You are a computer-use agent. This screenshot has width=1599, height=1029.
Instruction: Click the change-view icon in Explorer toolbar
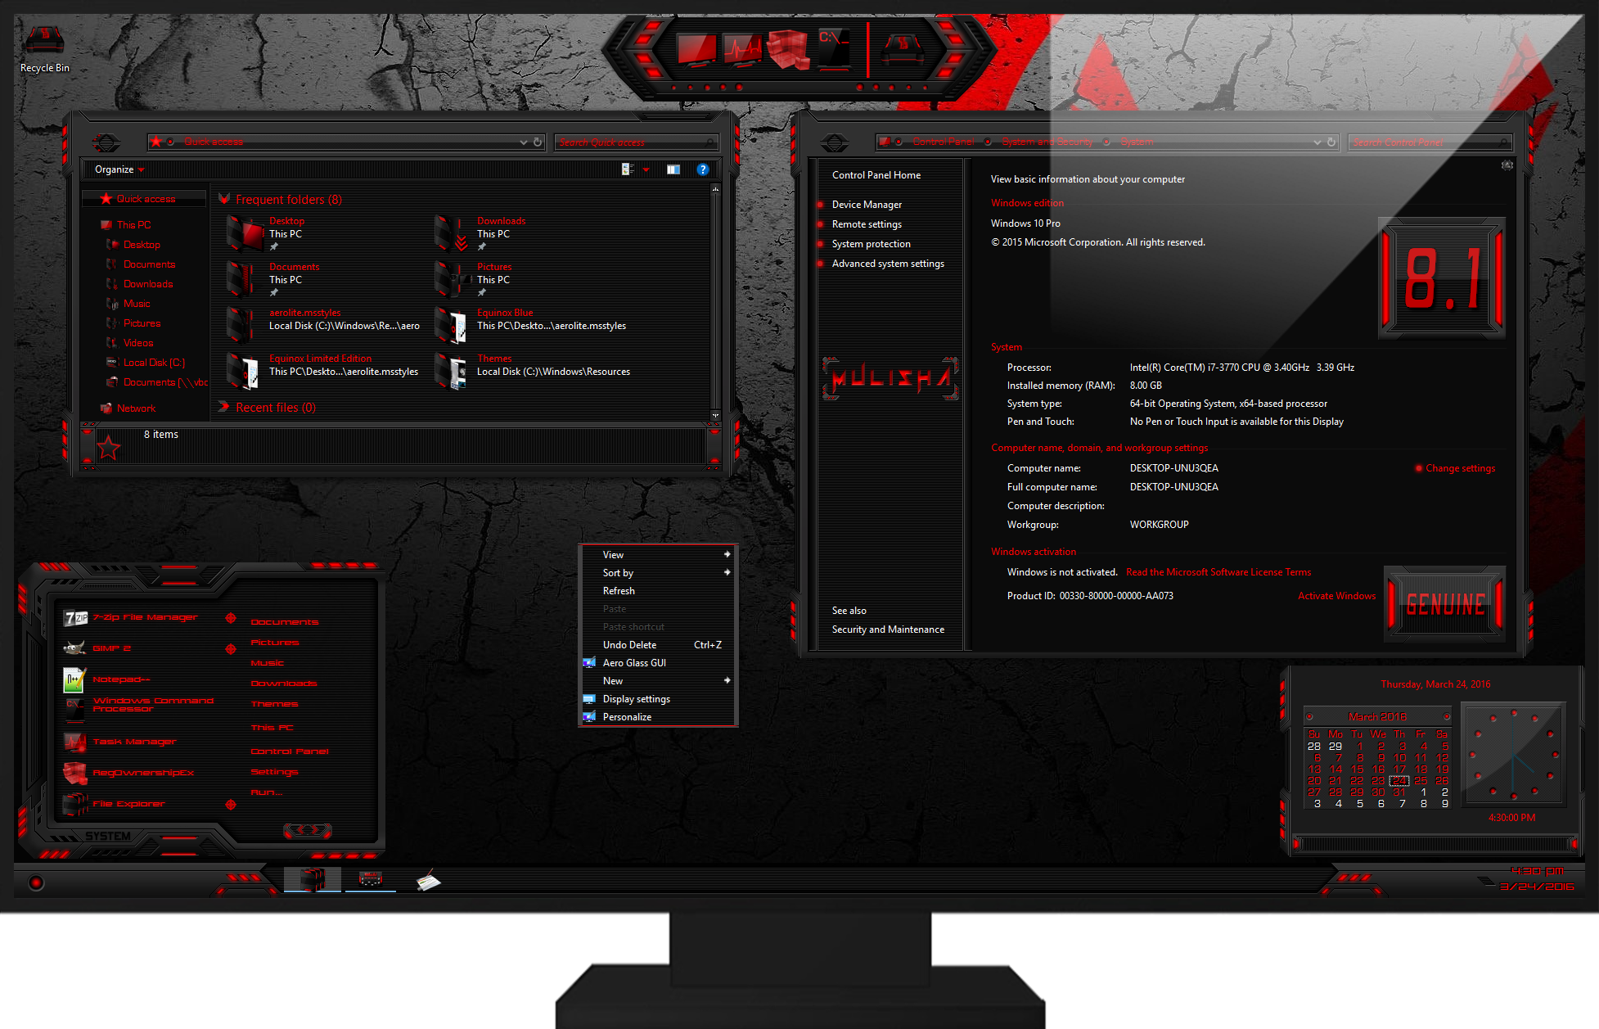(628, 169)
